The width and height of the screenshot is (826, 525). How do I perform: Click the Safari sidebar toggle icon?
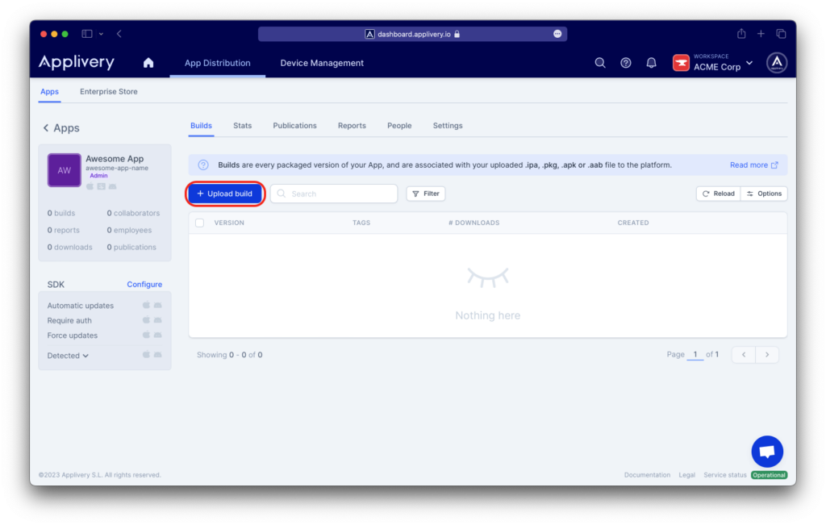pos(87,34)
